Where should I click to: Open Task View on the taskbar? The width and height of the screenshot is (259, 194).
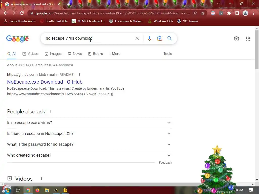coord(18,190)
